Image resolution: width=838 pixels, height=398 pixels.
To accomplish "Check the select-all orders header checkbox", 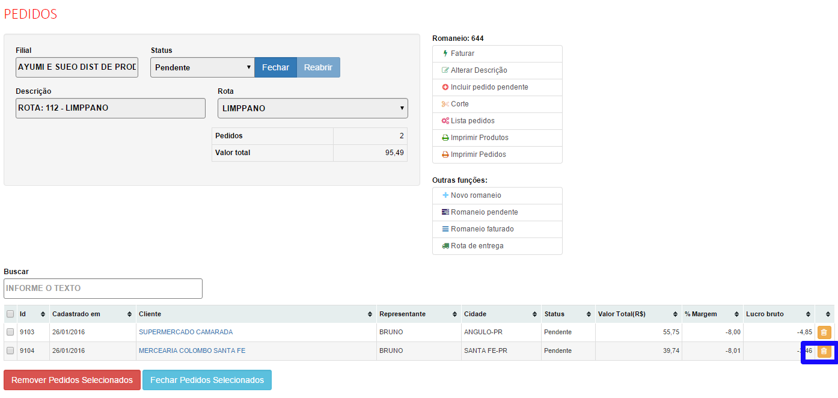I will 10,314.
